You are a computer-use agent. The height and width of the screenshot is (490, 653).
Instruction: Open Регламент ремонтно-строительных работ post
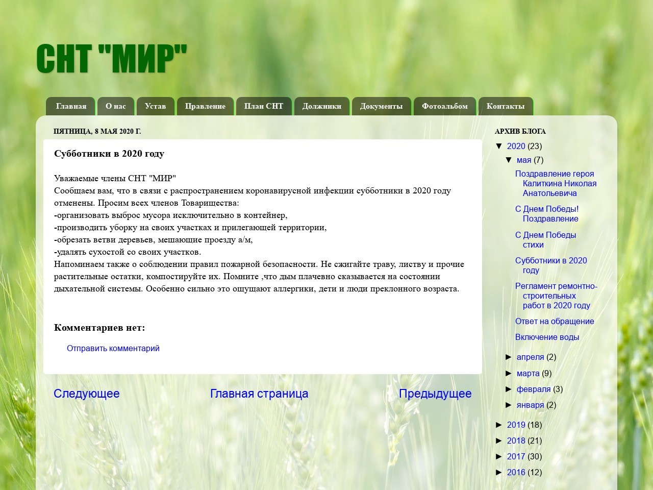(556, 296)
